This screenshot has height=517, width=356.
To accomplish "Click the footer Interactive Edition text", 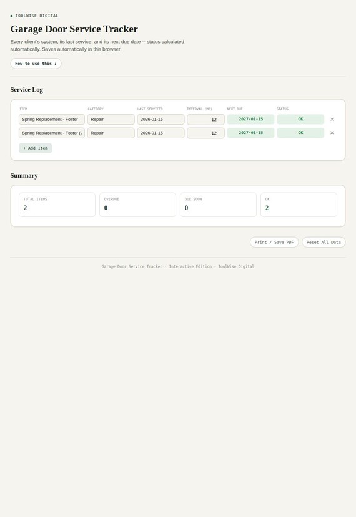I will 190,266.
